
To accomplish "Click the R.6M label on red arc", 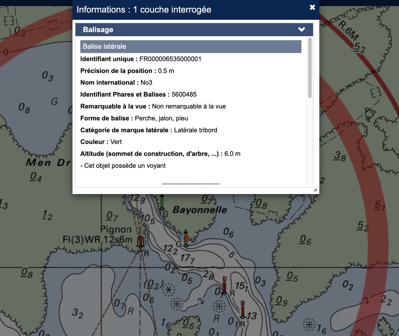I will click(x=348, y=30).
